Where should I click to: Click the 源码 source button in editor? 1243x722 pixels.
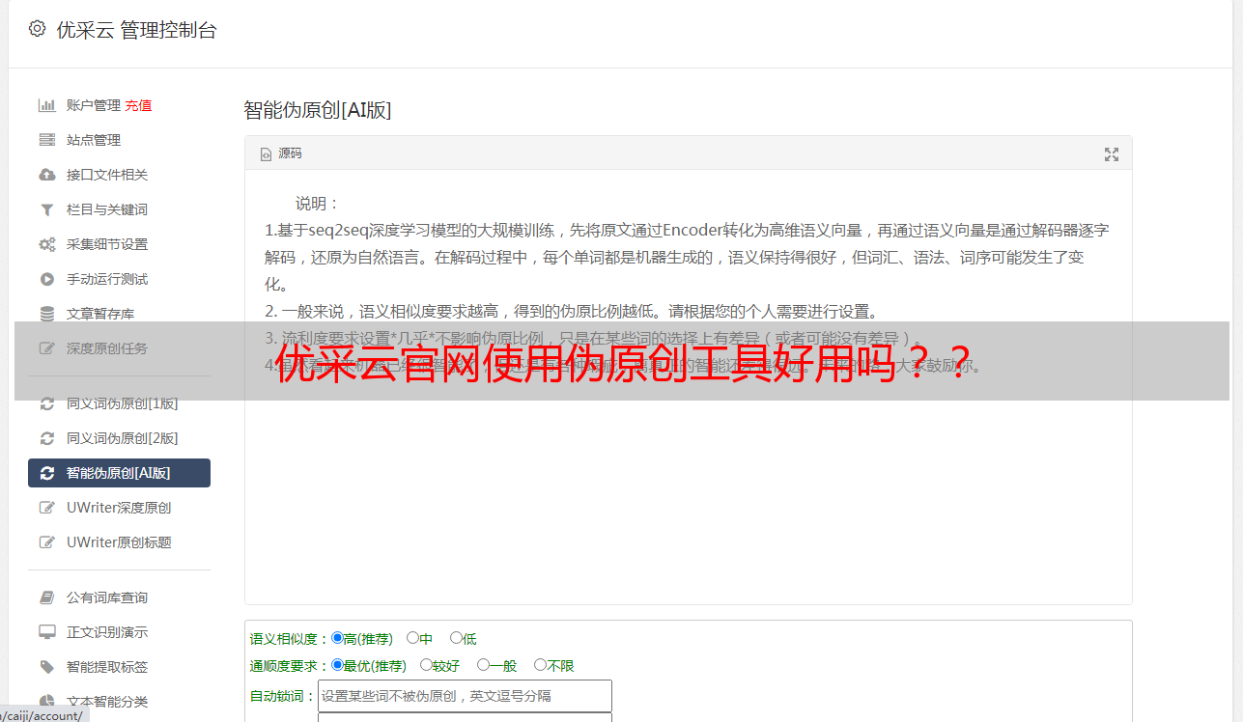click(x=281, y=153)
